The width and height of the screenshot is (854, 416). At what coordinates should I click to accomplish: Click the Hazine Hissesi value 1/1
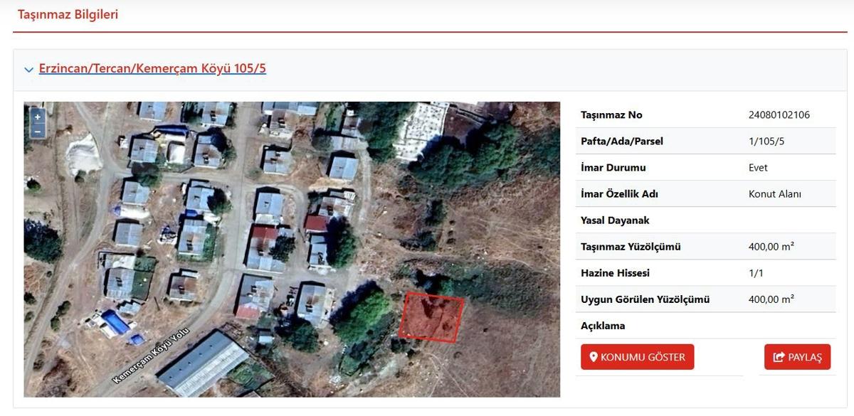pos(756,272)
